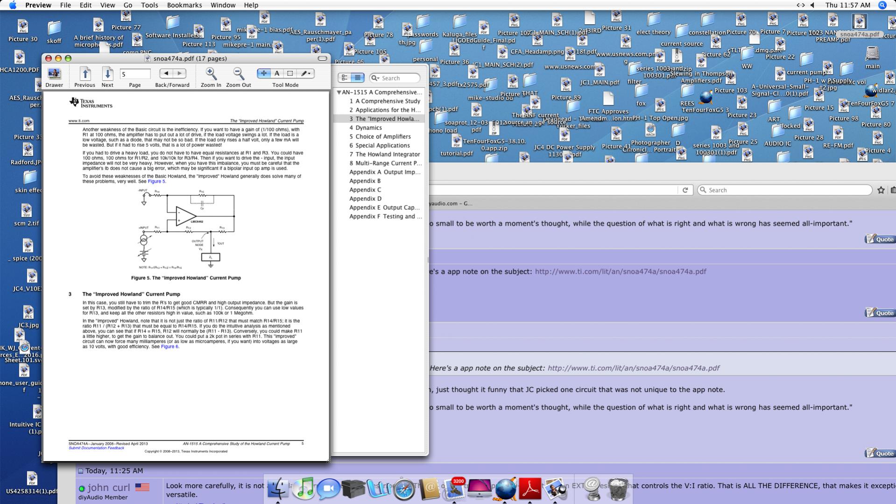Open the View menu
The image size is (896, 504).
click(107, 5)
